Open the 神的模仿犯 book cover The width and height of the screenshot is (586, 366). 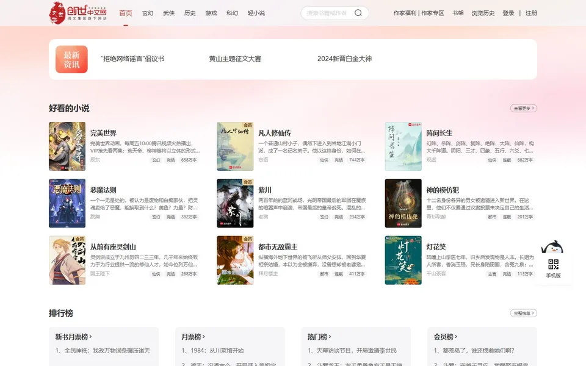pyautogui.click(x=403, y=203)
